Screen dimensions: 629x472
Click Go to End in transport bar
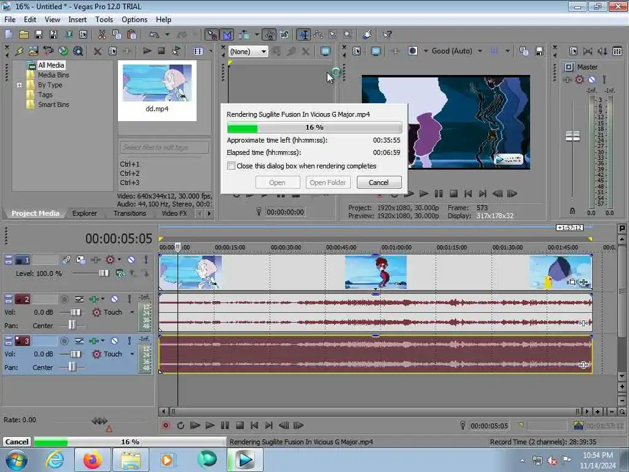coord(269,425)
